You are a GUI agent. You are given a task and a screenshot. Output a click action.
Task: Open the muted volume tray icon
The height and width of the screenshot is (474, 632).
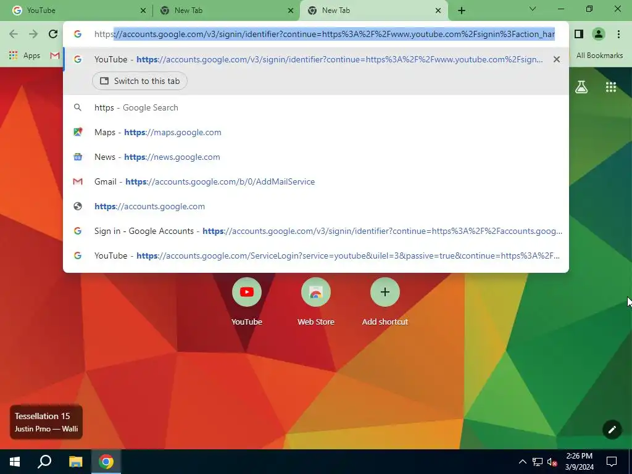pos(552,462)
